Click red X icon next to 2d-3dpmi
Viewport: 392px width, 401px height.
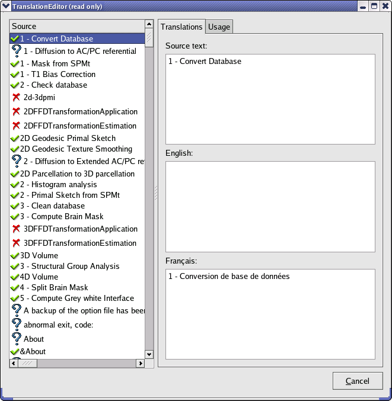coord(16,97)
